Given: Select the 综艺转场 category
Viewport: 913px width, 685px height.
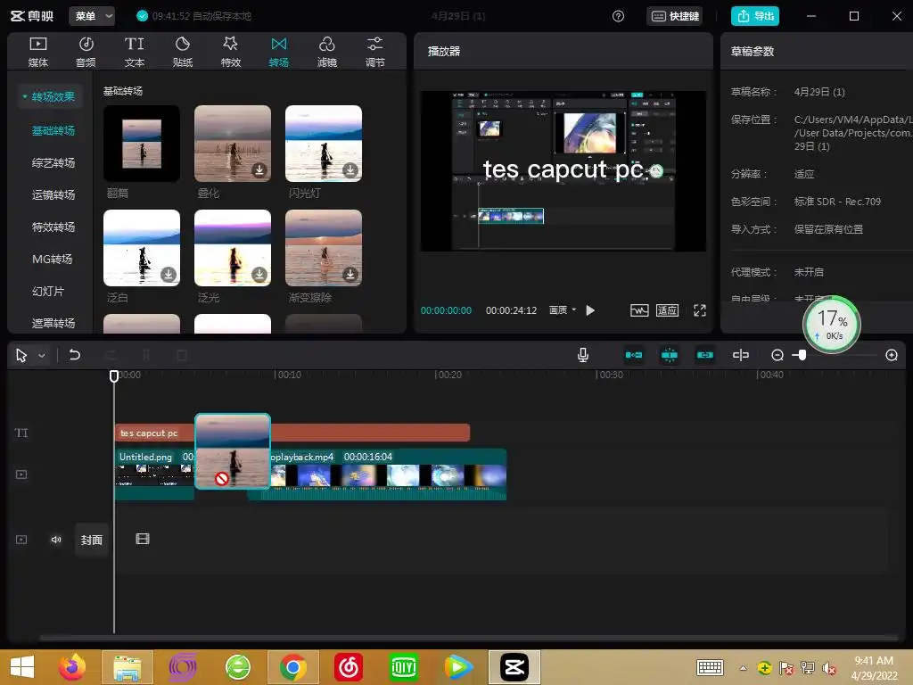Looking at the screenshot, I should (53, 162).
